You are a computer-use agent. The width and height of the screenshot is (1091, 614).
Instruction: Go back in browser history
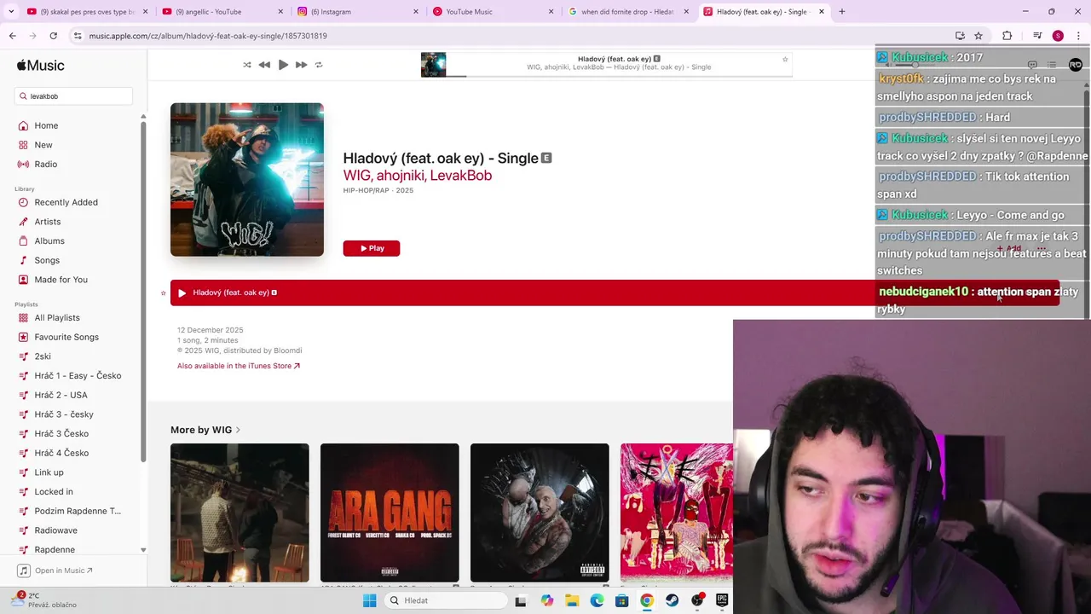pyautogui.click(x=12, y=36)
